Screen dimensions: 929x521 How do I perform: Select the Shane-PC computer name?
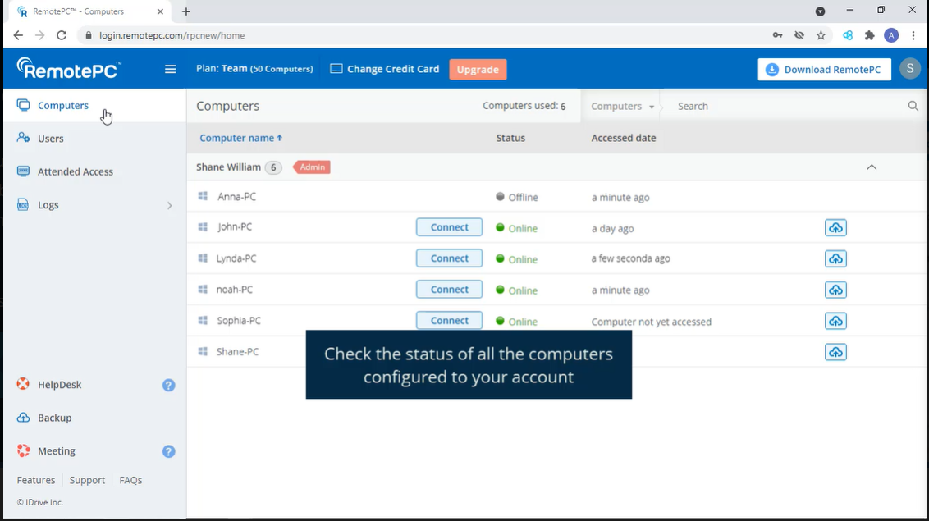click(237, 352)
